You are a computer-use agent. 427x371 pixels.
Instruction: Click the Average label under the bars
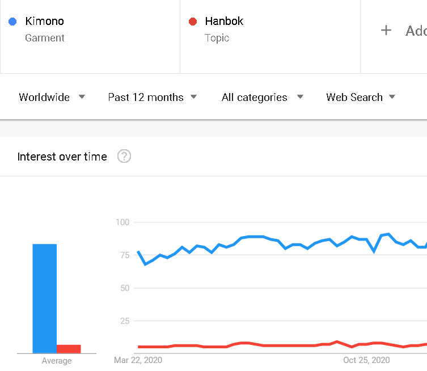tap(57, 361)
